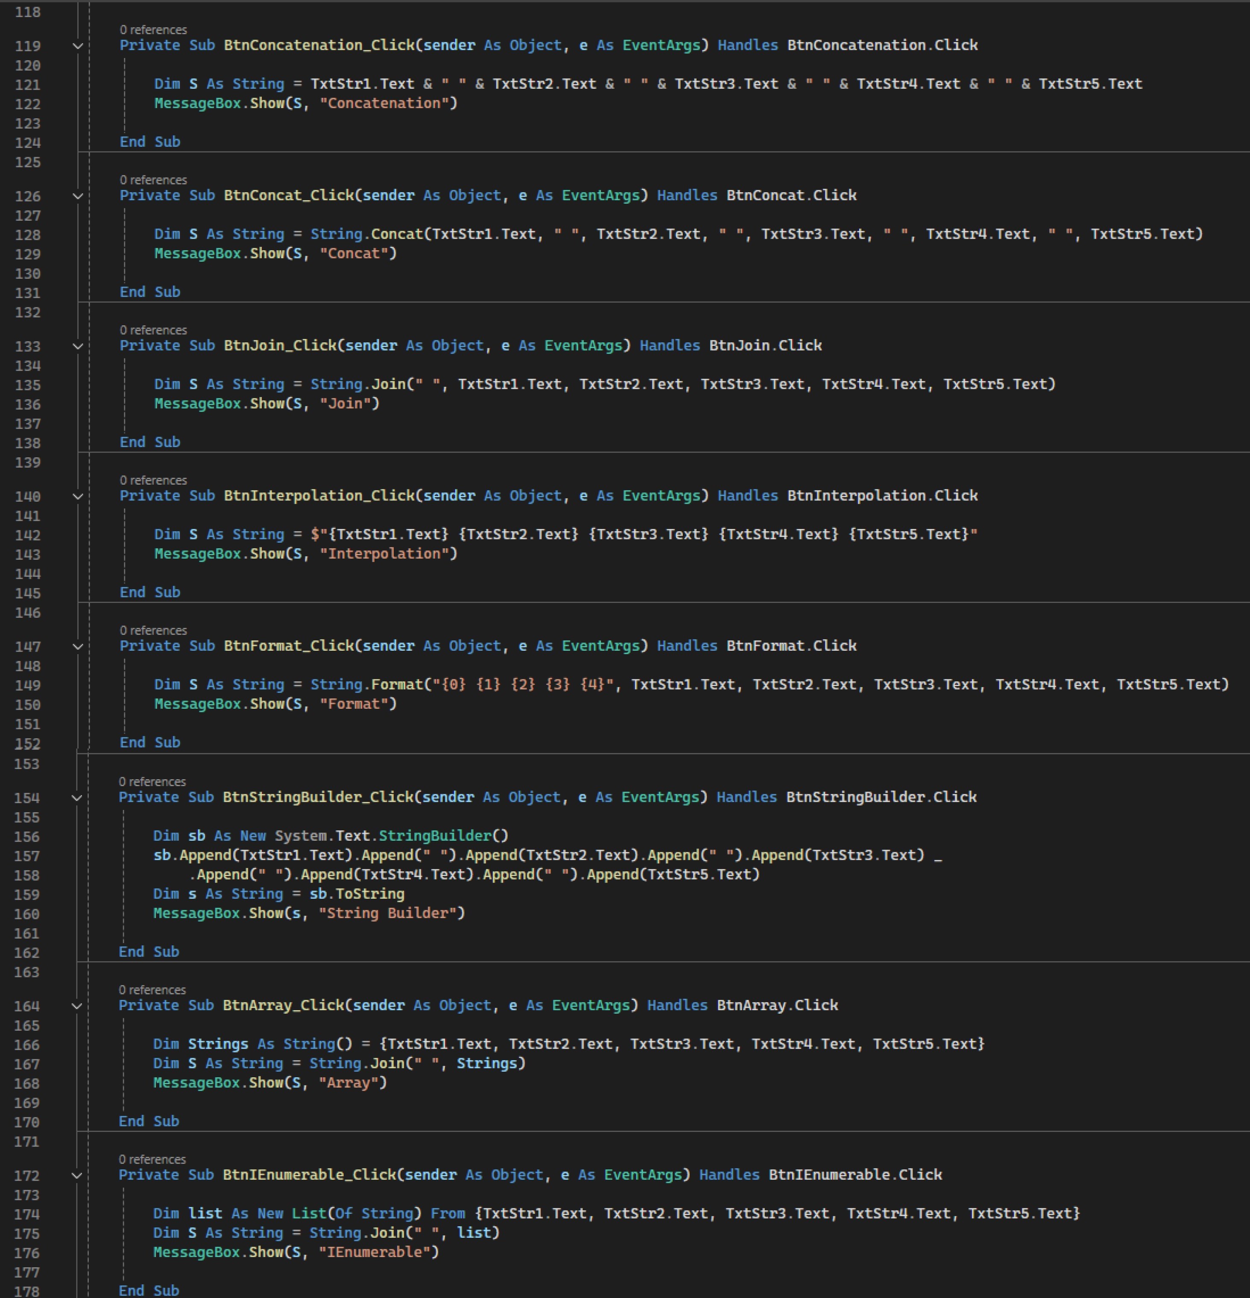Screen dimensions: 1250x1298
Task: Collapse the BtnJoin_Click sub
Action: 77,346
